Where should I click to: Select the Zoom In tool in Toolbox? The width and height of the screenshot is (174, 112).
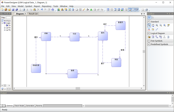(x=157, y=25)
